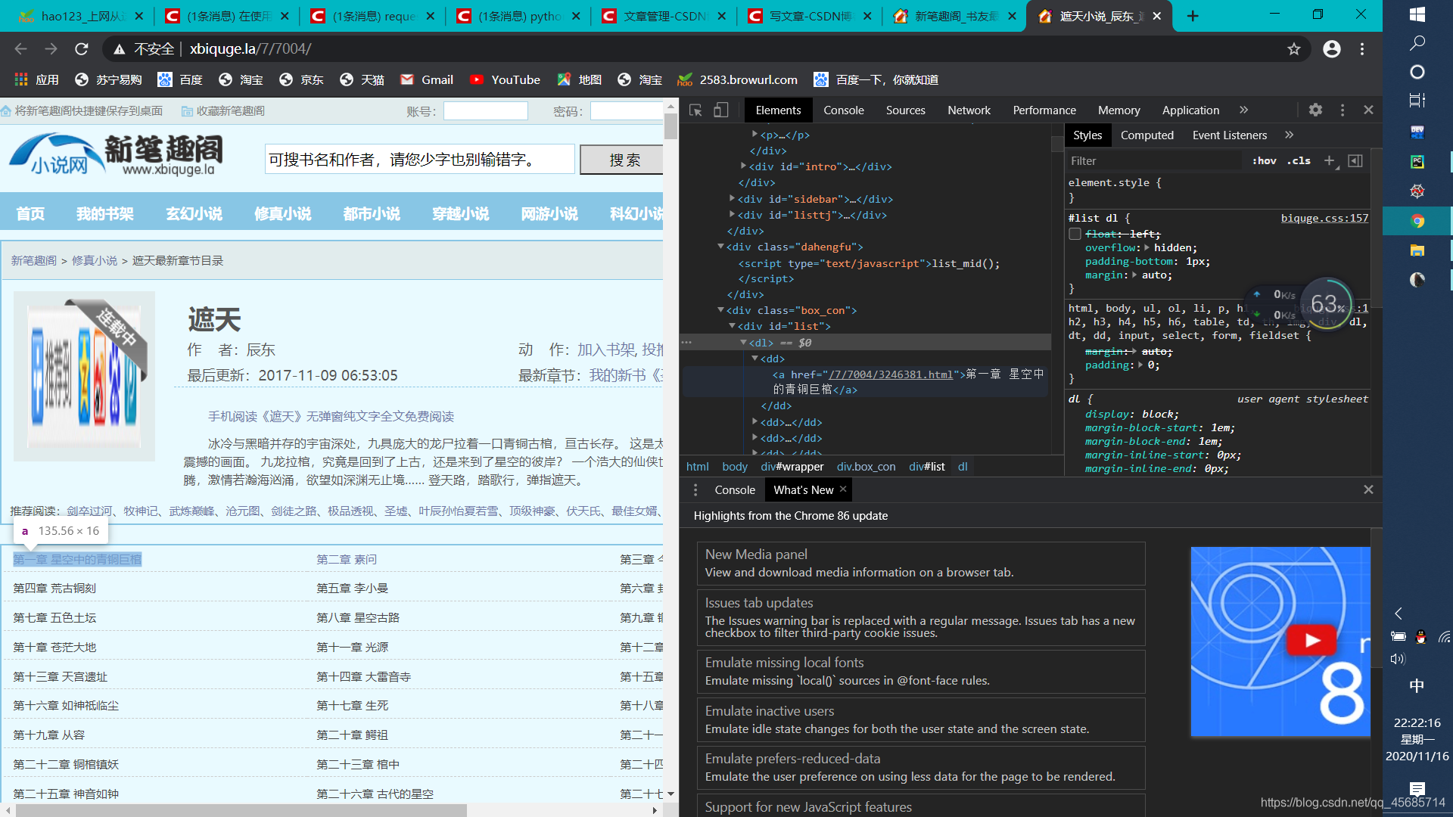Focus the Styles Filter input

click(x=1154, y=160)
